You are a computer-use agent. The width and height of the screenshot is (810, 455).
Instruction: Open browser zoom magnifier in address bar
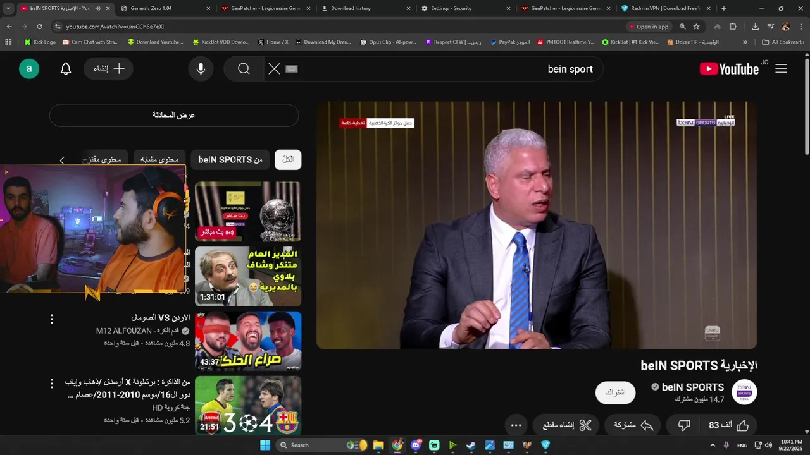(x=682, y=27)
